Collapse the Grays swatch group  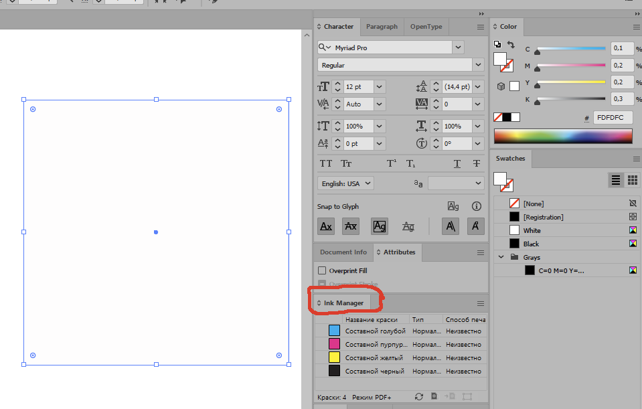tap(501, 257)
